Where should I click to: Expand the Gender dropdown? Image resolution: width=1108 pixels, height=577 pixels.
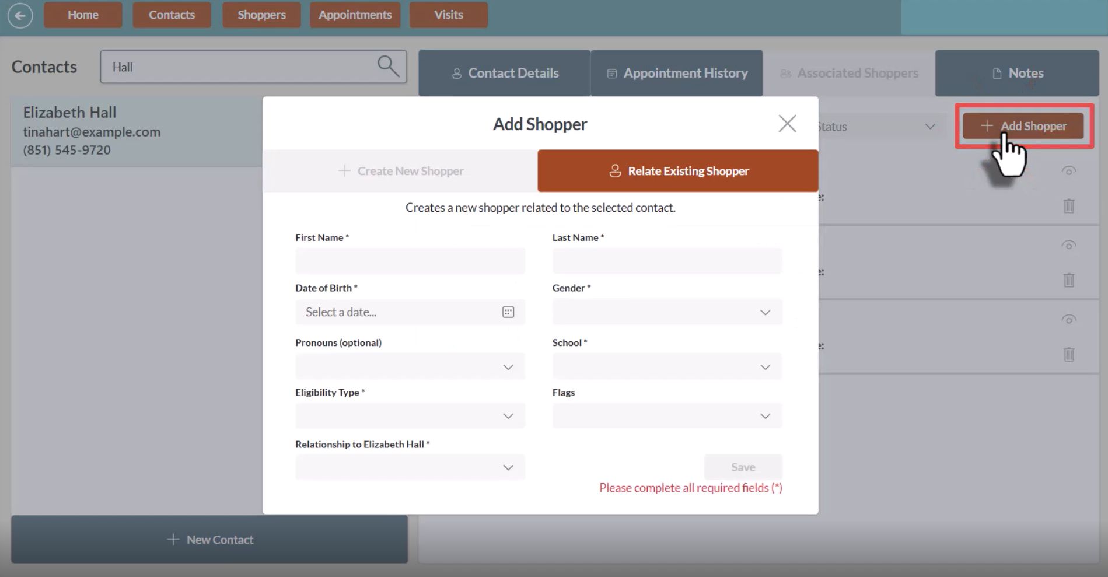667,312
